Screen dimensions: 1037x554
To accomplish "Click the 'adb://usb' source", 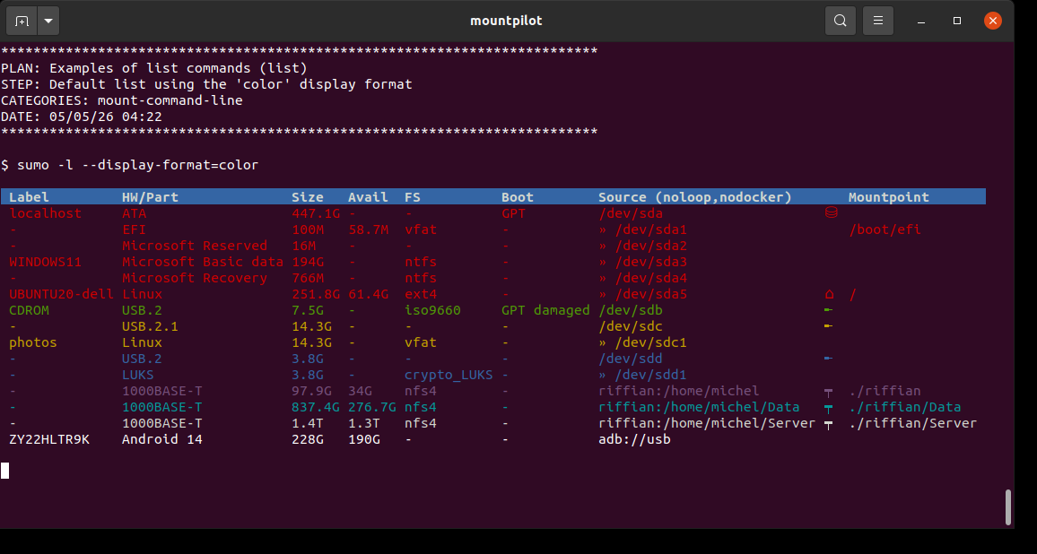I will 634,439.
